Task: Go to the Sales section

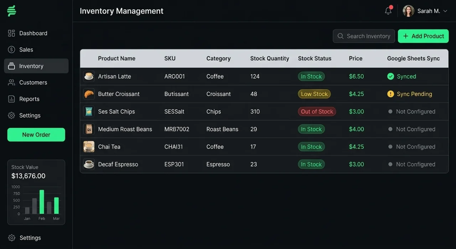Action: [x=36, y=50]
